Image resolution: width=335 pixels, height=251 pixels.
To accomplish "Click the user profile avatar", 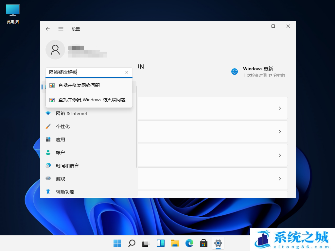I will click(55, 50).
